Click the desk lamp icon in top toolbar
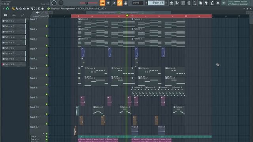Screen dimensions: 253x142 pyautogui.click(x=212, y=3)
